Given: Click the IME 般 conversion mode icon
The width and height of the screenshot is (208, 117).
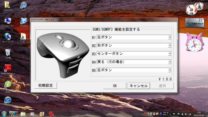Looking at the screenshot, I should pyautogui.click(x=151, y=114).
